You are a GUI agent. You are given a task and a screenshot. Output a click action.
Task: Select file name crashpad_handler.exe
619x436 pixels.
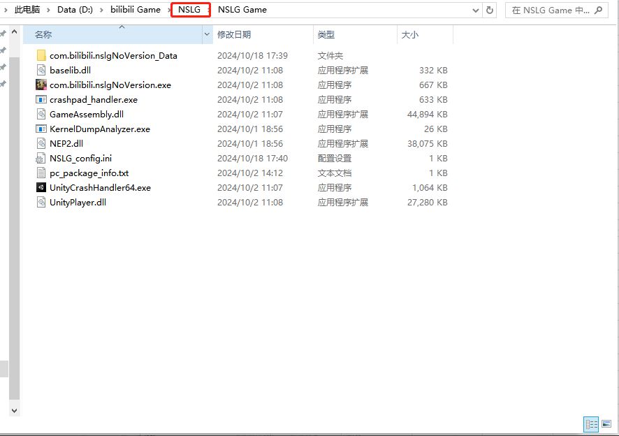[x=94, y=99]
